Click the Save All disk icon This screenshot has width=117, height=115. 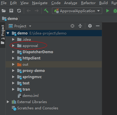click(x=11, y=11)
